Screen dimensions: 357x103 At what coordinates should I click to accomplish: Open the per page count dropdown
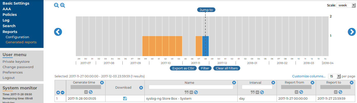335,76
